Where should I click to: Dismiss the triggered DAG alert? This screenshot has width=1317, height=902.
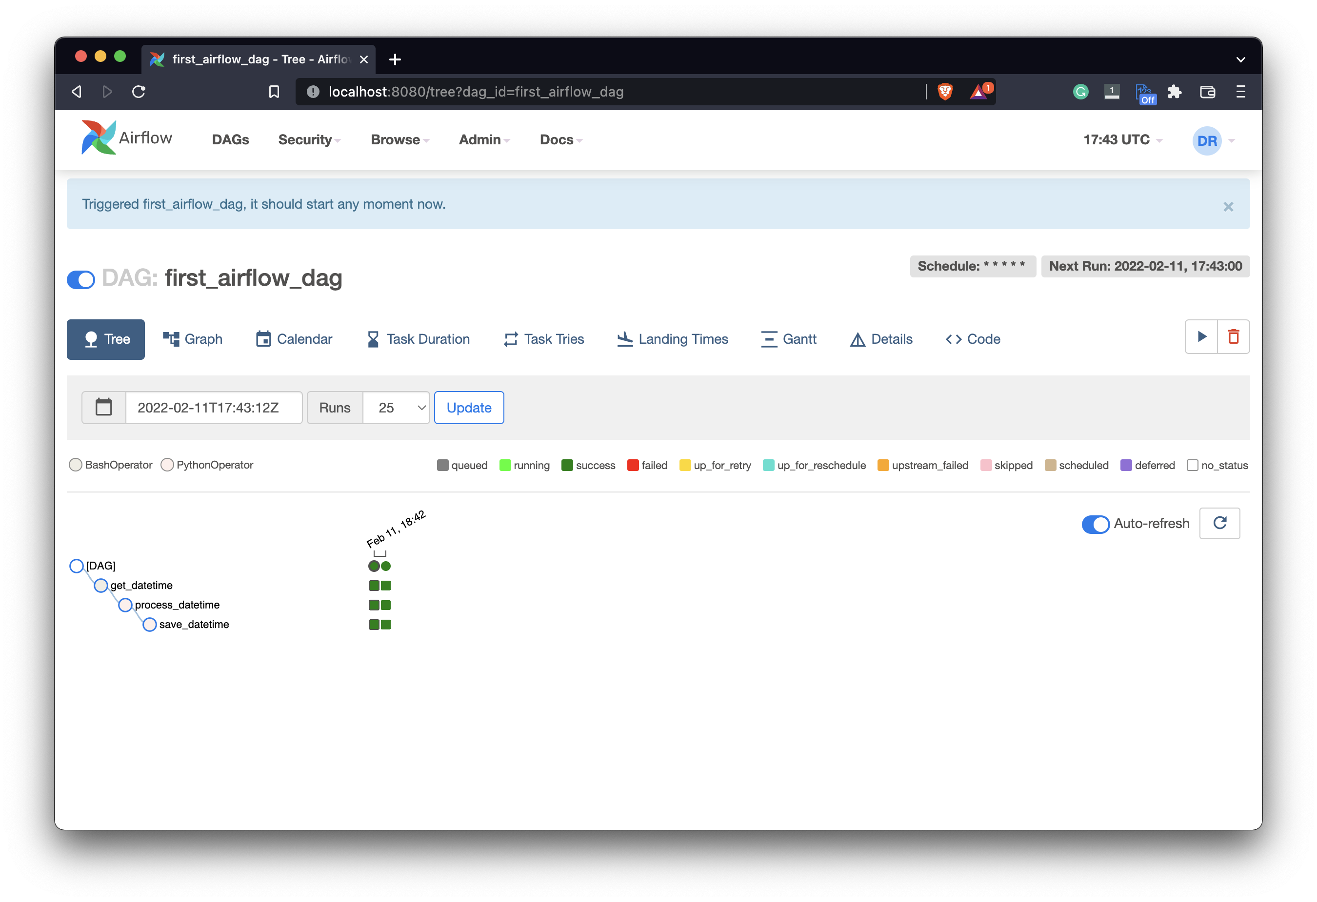[x=1228, y=207]
